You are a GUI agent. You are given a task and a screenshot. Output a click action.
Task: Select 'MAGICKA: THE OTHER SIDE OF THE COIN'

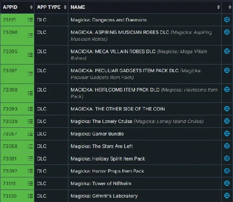(118, 109)
